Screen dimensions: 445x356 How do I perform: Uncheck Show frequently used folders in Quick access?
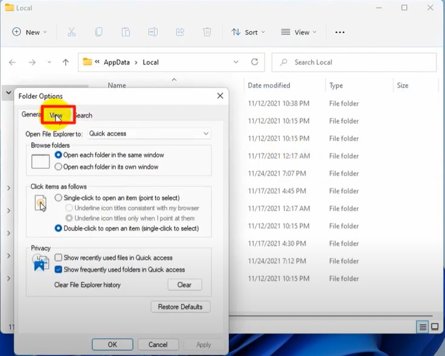pyautogui.click(x=120, y=270)
